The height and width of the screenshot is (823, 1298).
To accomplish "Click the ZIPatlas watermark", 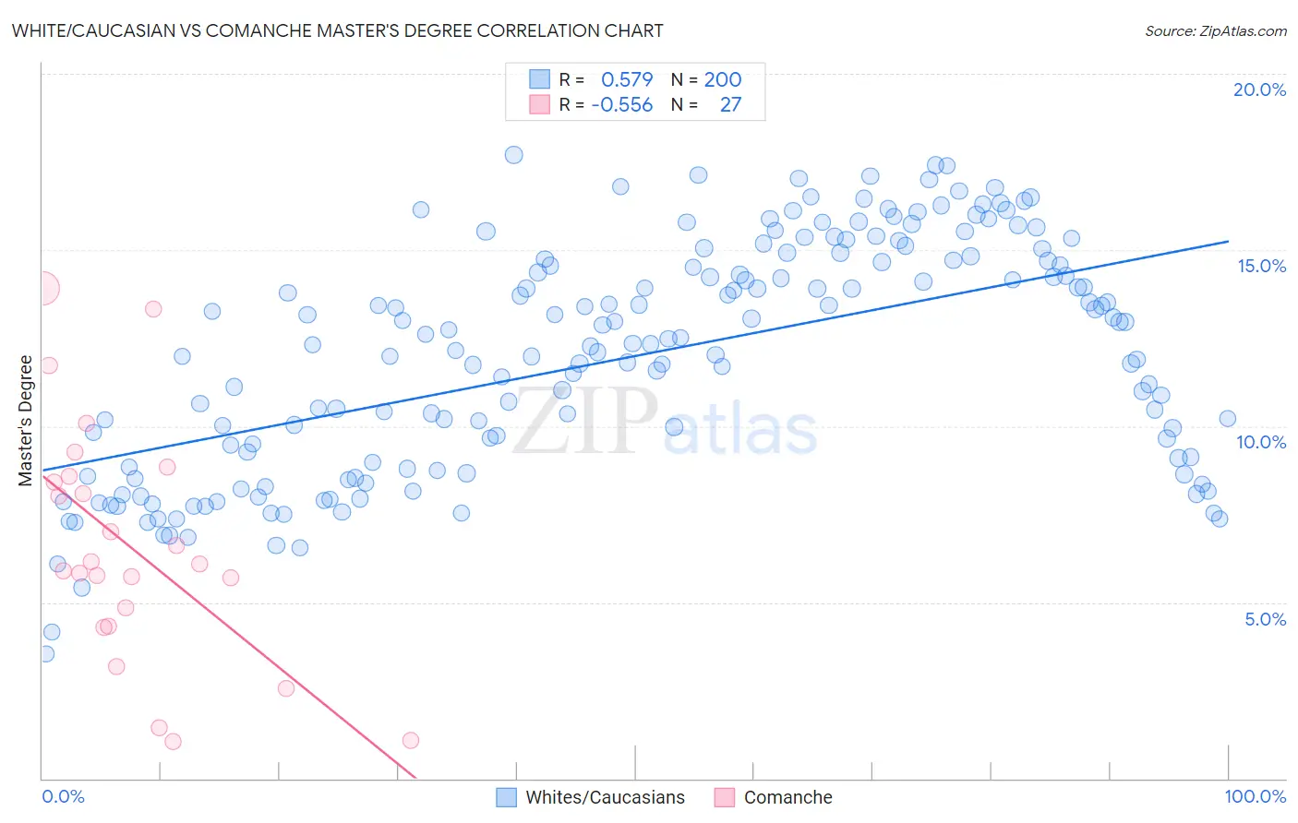I will pyautogui.click(x=665, y=421).
